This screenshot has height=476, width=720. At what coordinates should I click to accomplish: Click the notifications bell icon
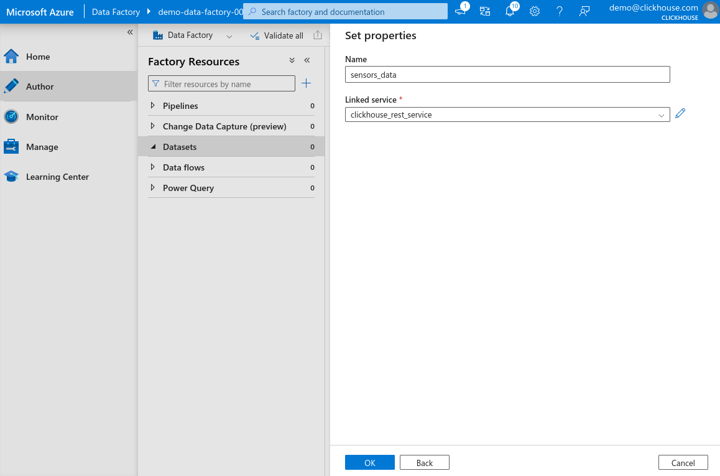[510, 11]
